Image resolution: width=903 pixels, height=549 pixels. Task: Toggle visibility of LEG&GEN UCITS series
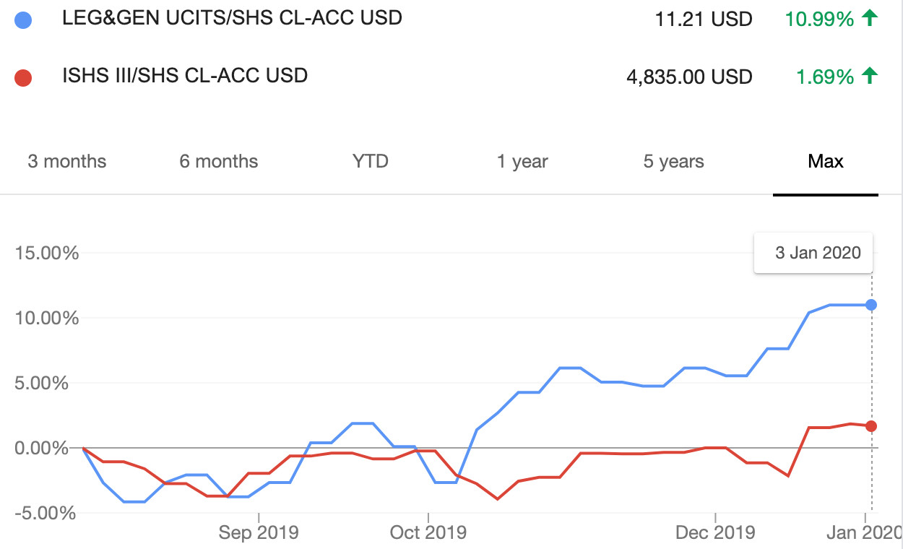pyautogui.click(x=22, y=19)
